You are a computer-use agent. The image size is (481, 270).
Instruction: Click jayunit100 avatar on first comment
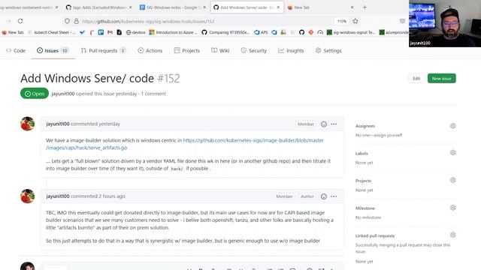(27, 124)
